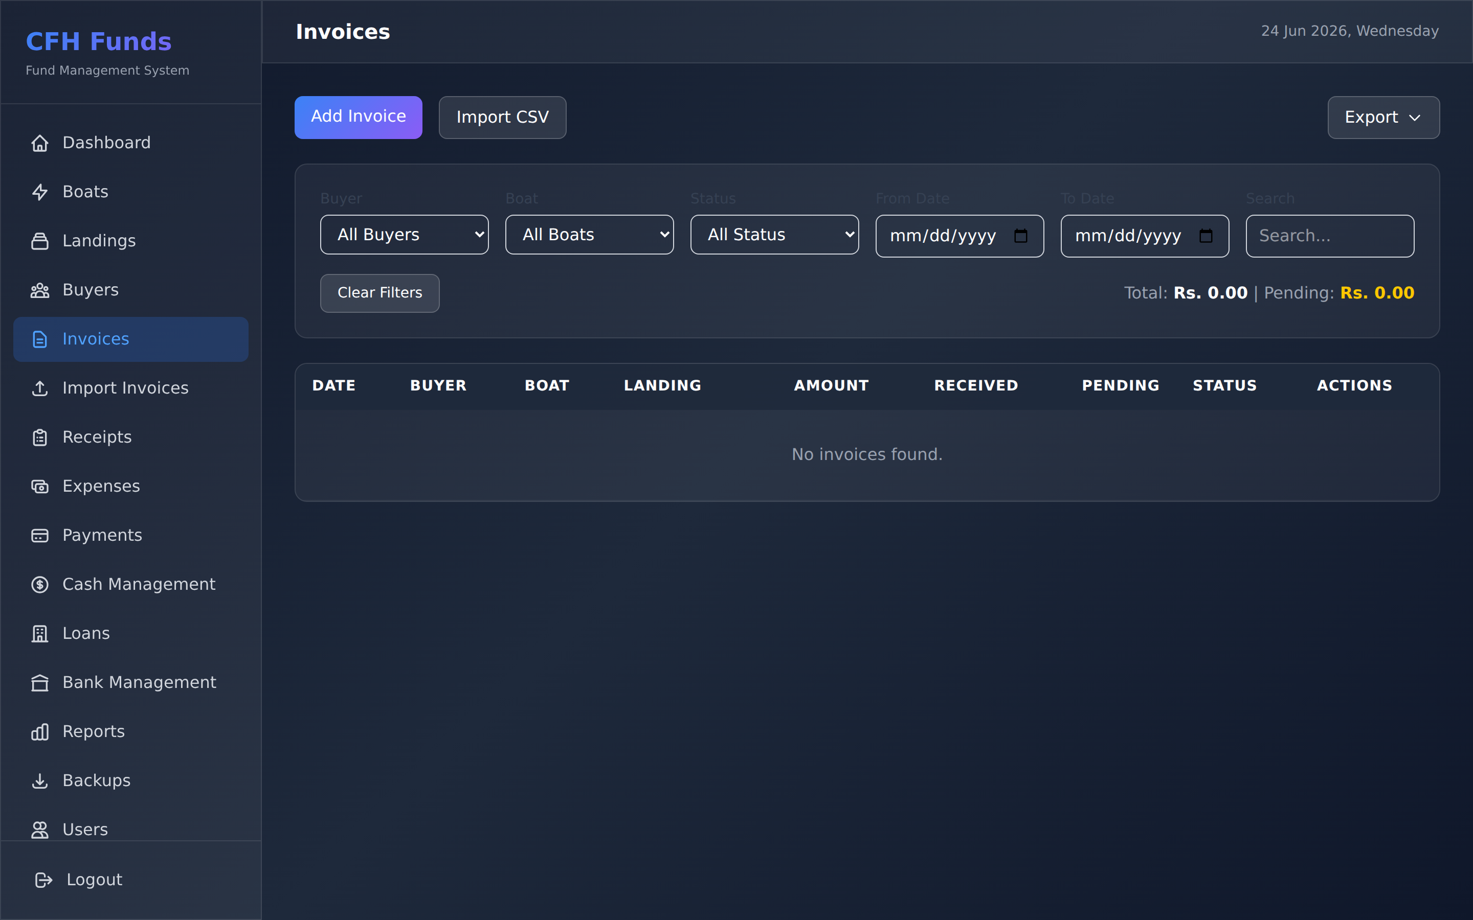Click the ACTIONS column header

pos(1354,386)
